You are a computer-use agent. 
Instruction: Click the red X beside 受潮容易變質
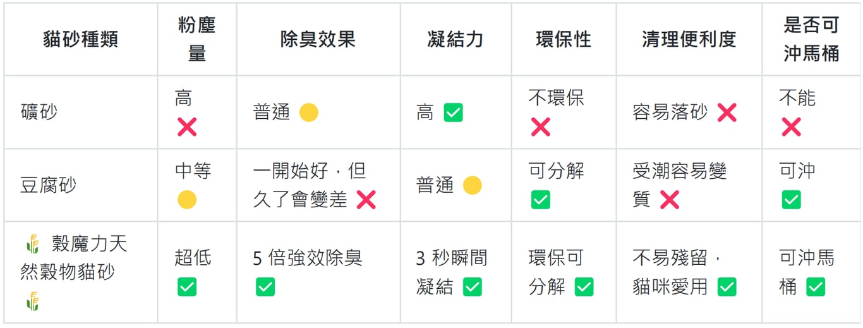click(x=669, y=200)
